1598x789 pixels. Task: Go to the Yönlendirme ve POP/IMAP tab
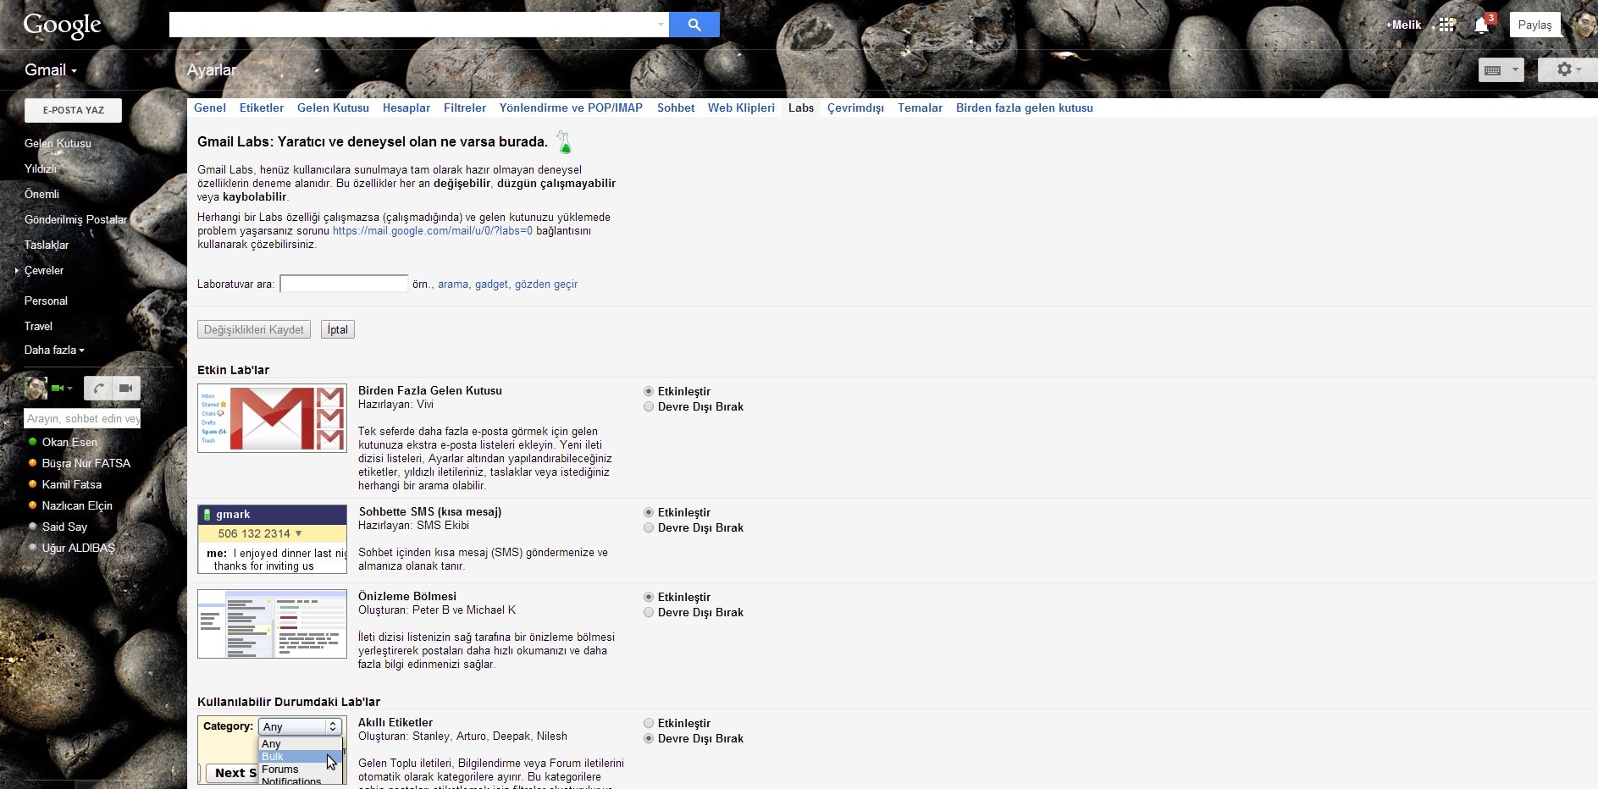571,108
